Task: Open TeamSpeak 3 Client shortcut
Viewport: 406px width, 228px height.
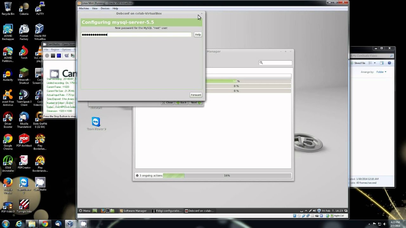Action: point(24,98)
